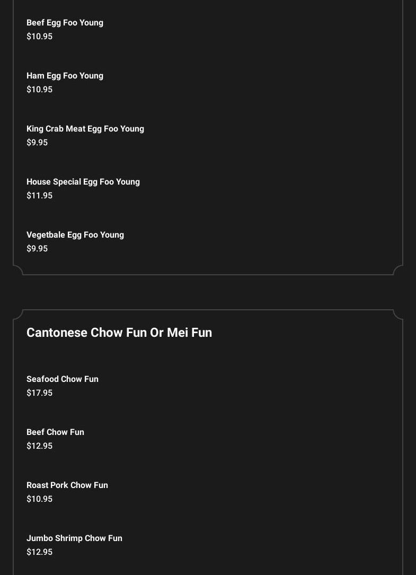Click the $17.95 Seafood Chow Fun price

coord(39,393)
